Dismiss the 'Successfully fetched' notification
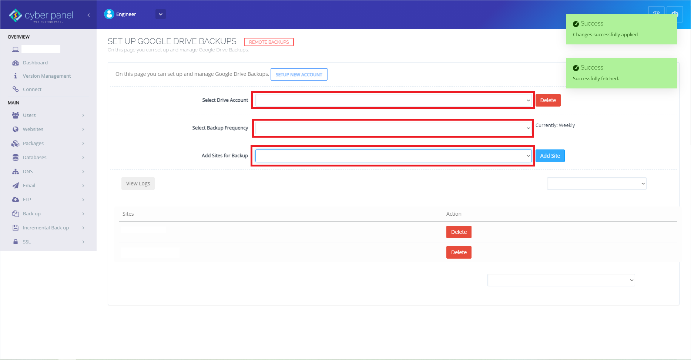Screen dimensions: 691x360 pyautogui.click(x=622, y=73)
